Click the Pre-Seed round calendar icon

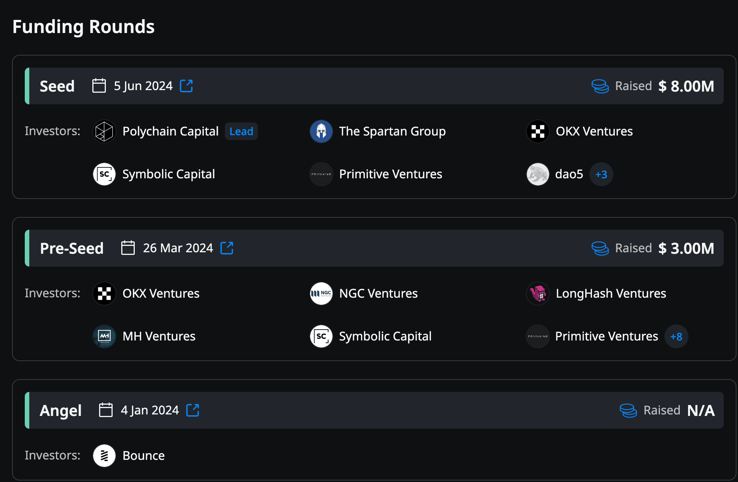pos(128,248)
